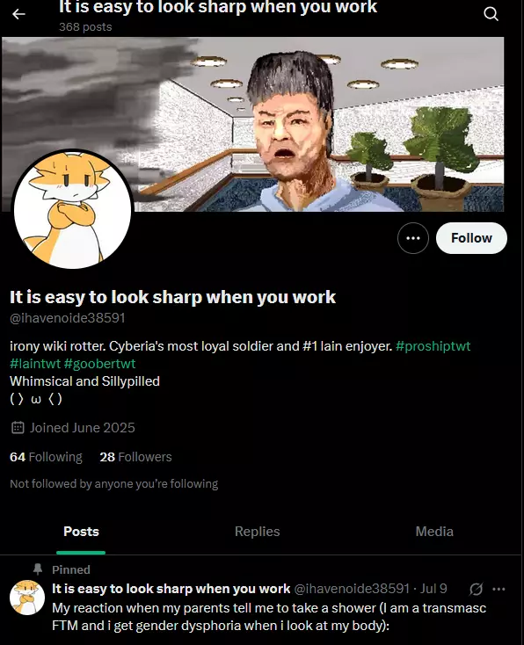Open pinned post's three-dot menu
524x645 pixels.
coord(499,589)
